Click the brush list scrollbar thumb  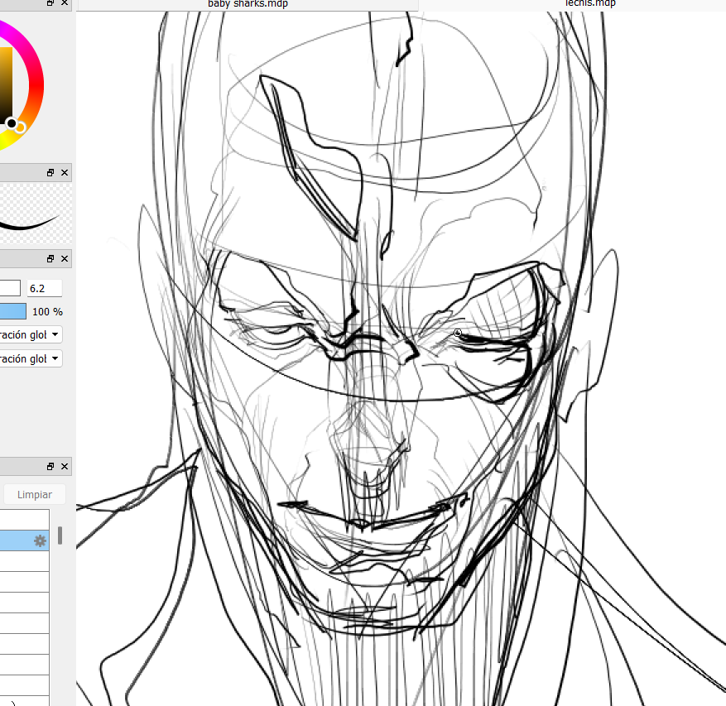tap(60, 536)
